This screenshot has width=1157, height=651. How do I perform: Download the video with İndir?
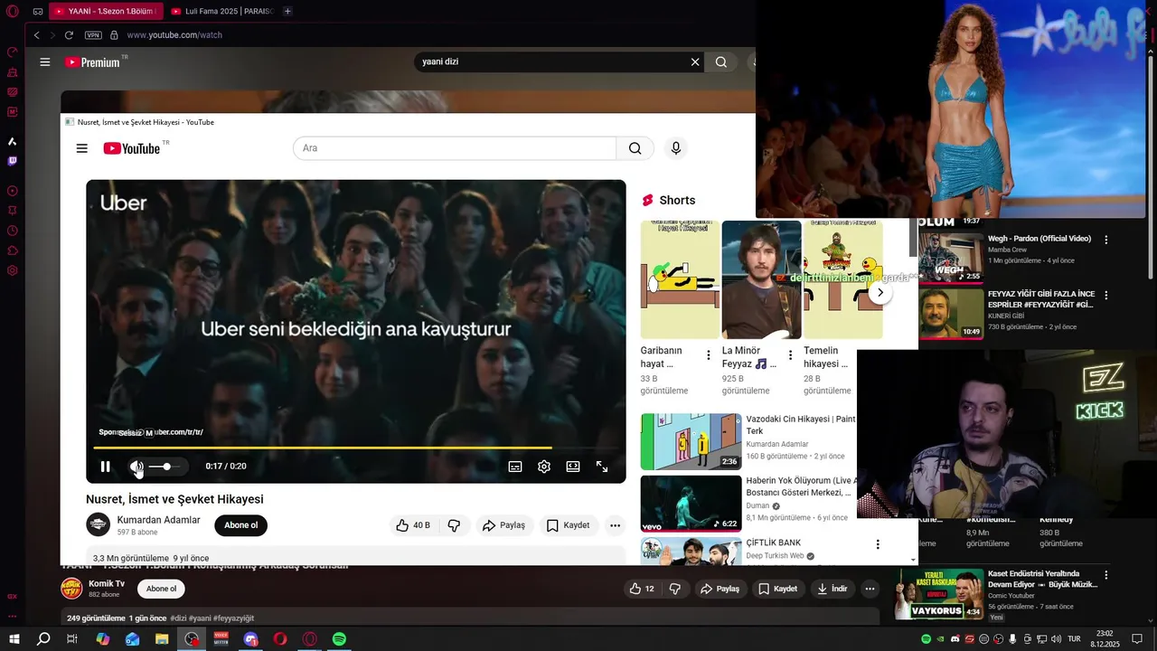pyautogui.click(x=832, y=589)
